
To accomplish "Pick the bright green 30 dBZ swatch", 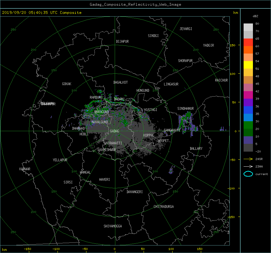I will point(248,125).
